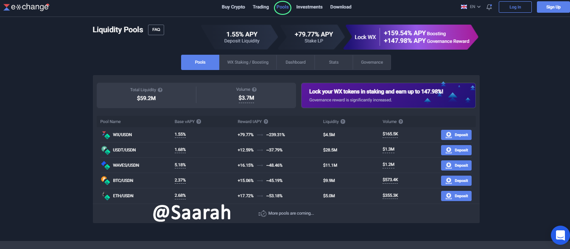The height and width of the screenshot is (249, 570).
Task: Show the Volume summary help icon
Action: 254,90
